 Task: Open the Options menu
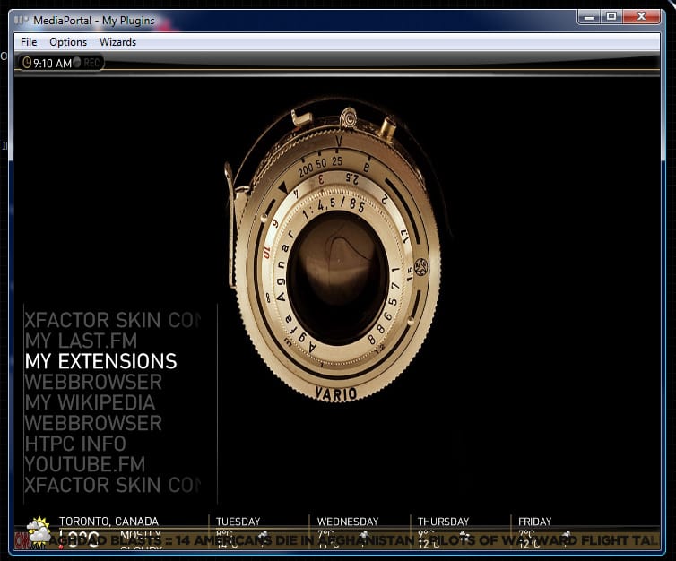(68, 42)
